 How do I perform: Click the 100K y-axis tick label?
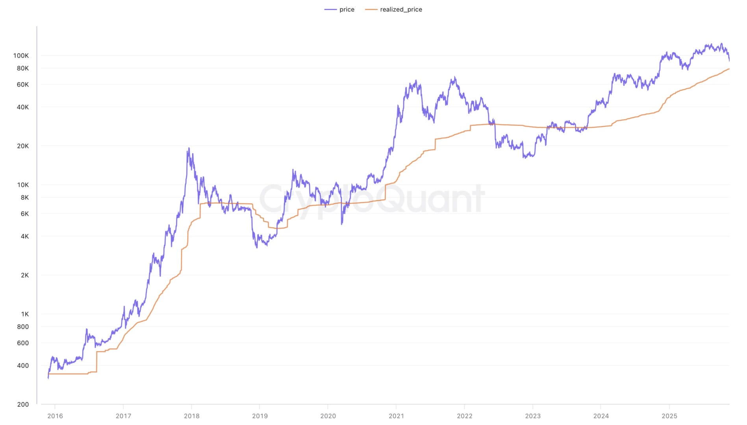(21, 55)
